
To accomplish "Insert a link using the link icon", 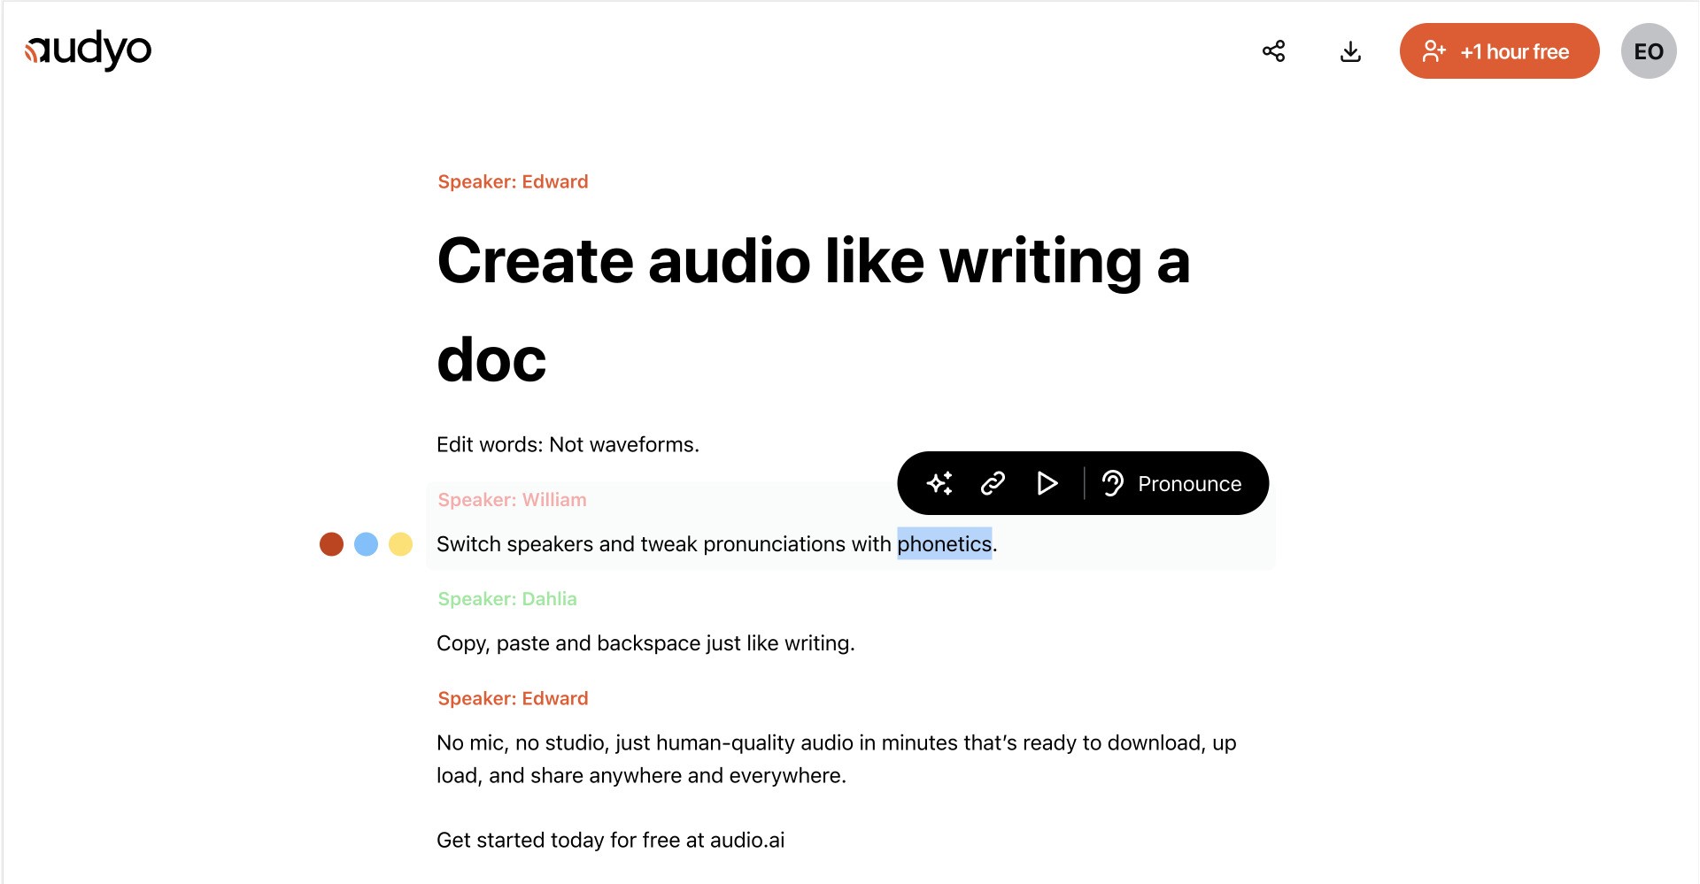I will point(992,483).
